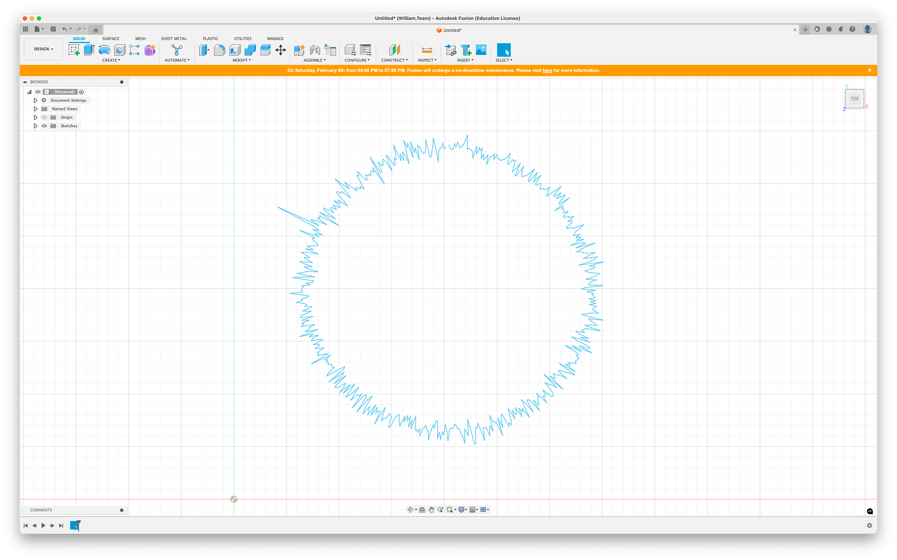The width and height of the screenshot is (897, 560).
Task: Select the Press Pull tool
Action: [204, 50]
